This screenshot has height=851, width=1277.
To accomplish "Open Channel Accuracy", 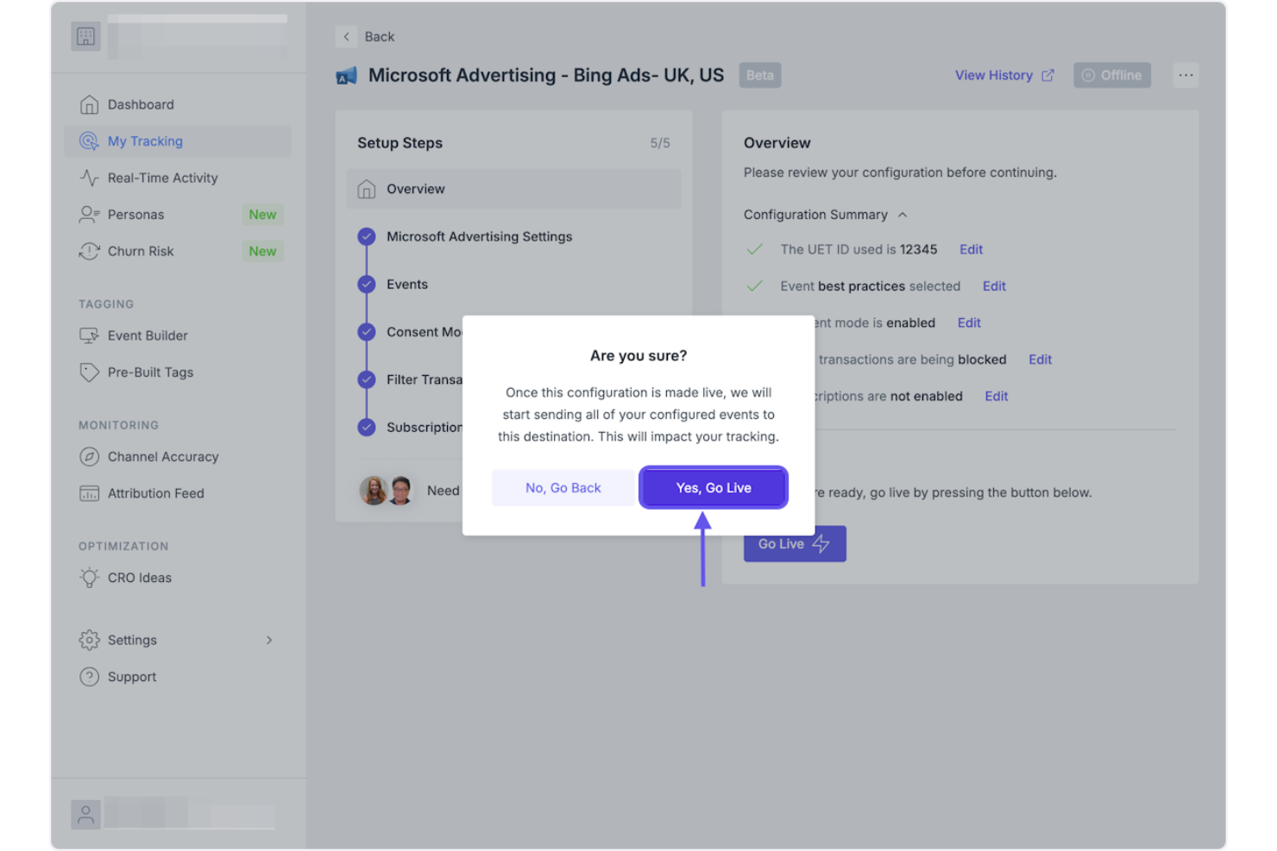I will [x=163, y=457].
